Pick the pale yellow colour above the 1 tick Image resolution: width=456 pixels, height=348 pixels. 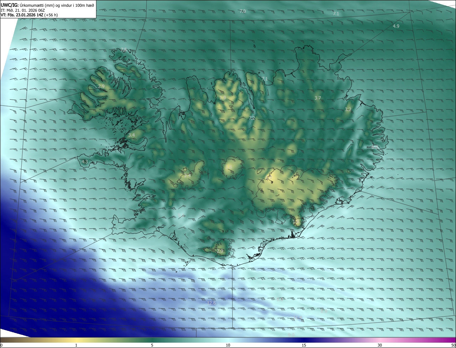coord(76,340)
